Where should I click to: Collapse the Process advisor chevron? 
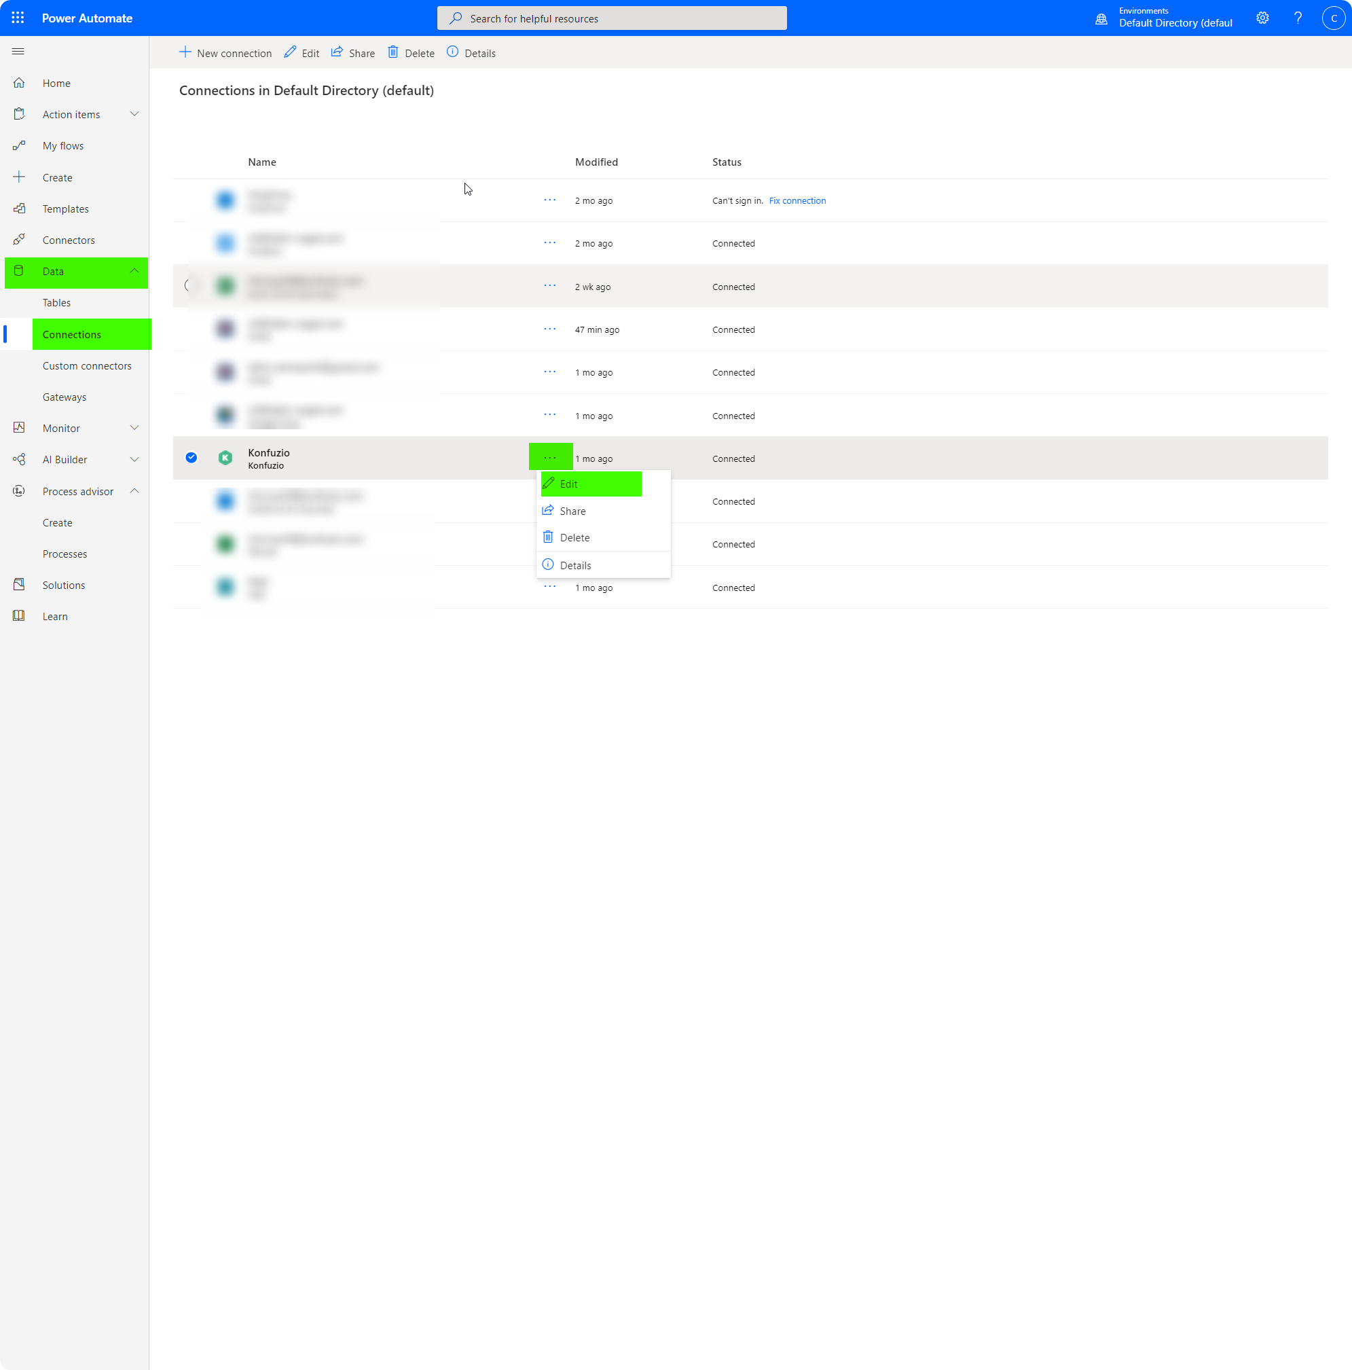[134, 490]
